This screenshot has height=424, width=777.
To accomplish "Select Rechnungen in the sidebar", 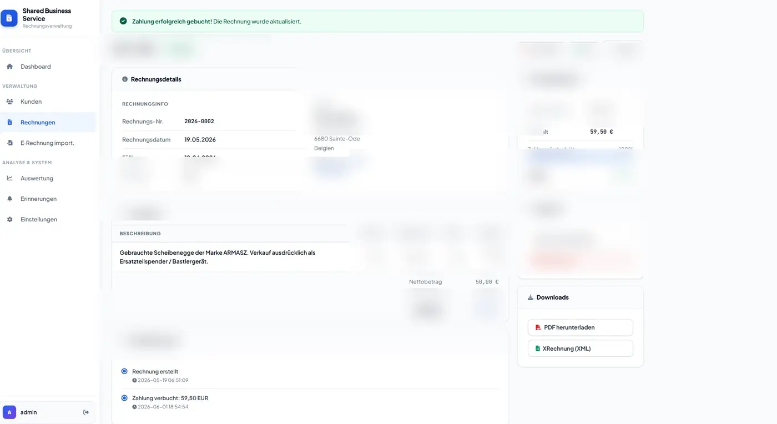I will point(48,122).
